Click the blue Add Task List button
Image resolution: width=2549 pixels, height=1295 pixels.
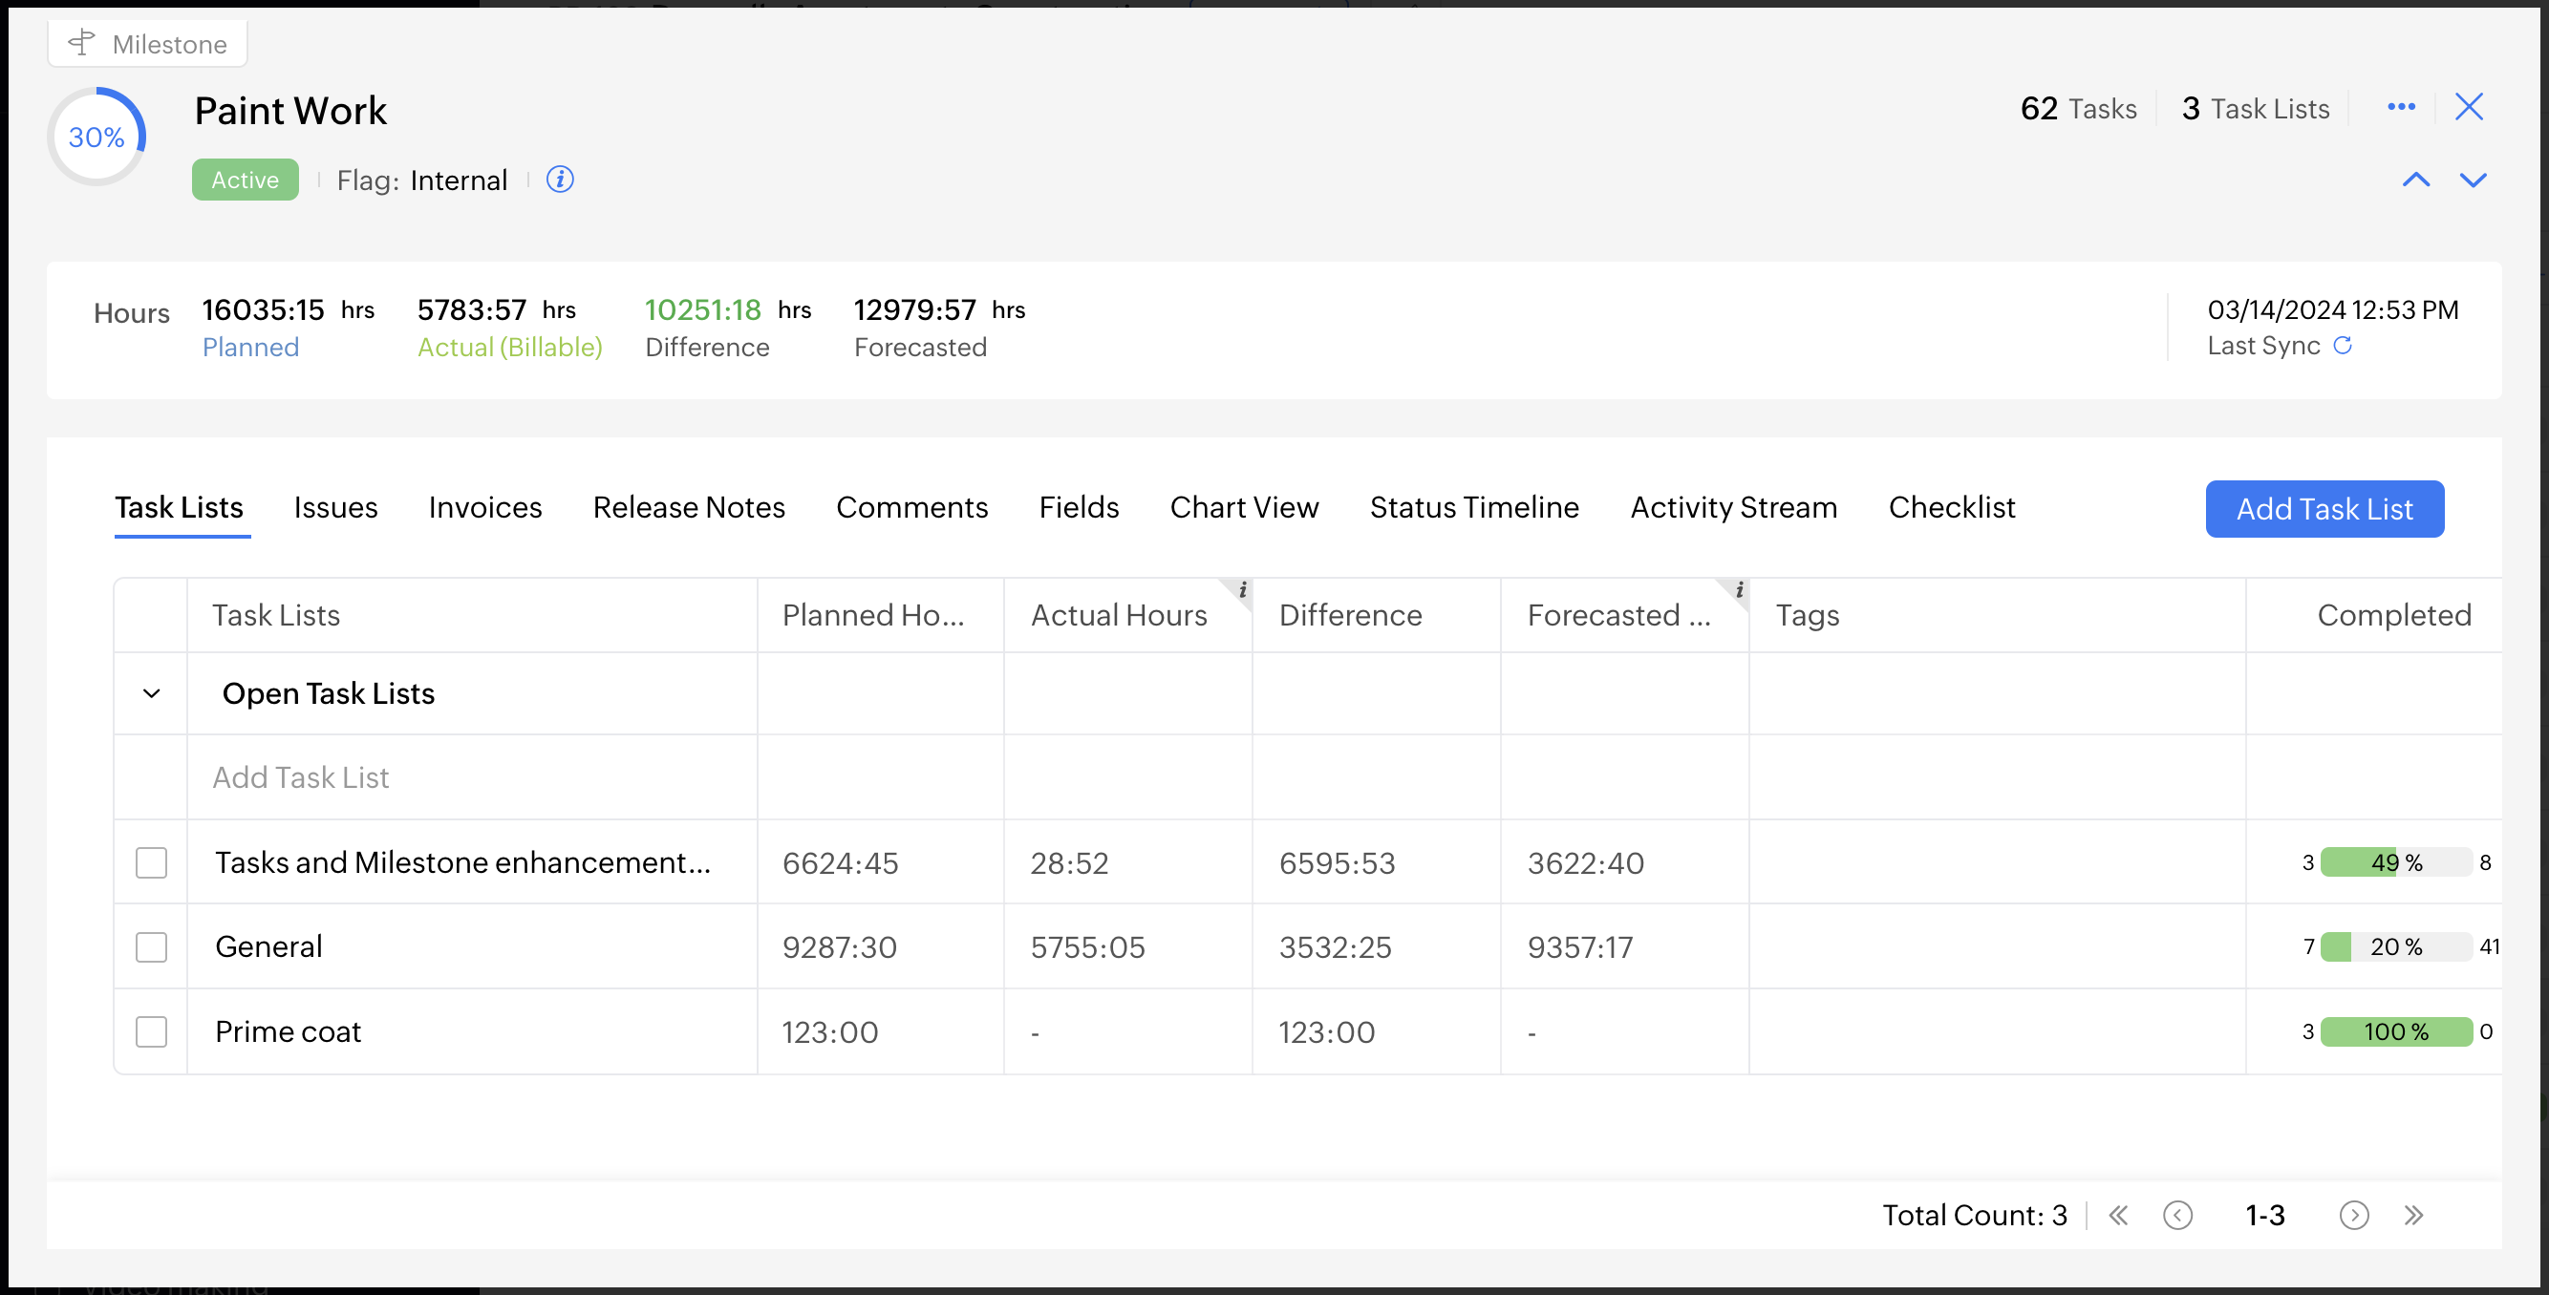[x=2324, y=508]
